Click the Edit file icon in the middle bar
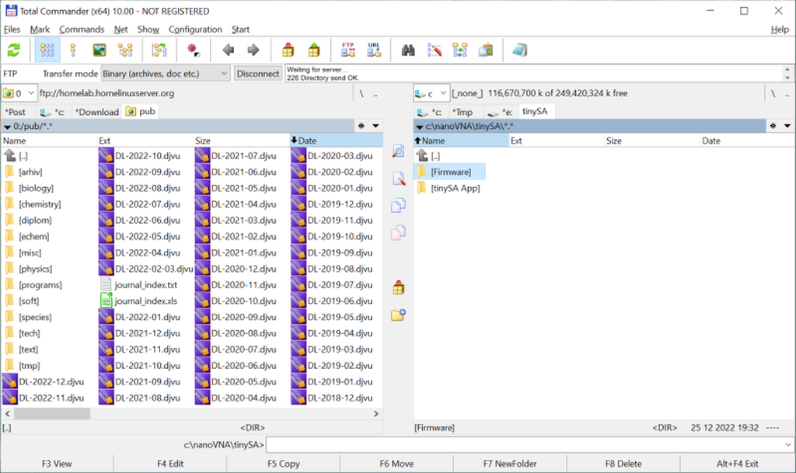Image resolution: width=796 pixels, height=473 pixels. click(399, 179)
